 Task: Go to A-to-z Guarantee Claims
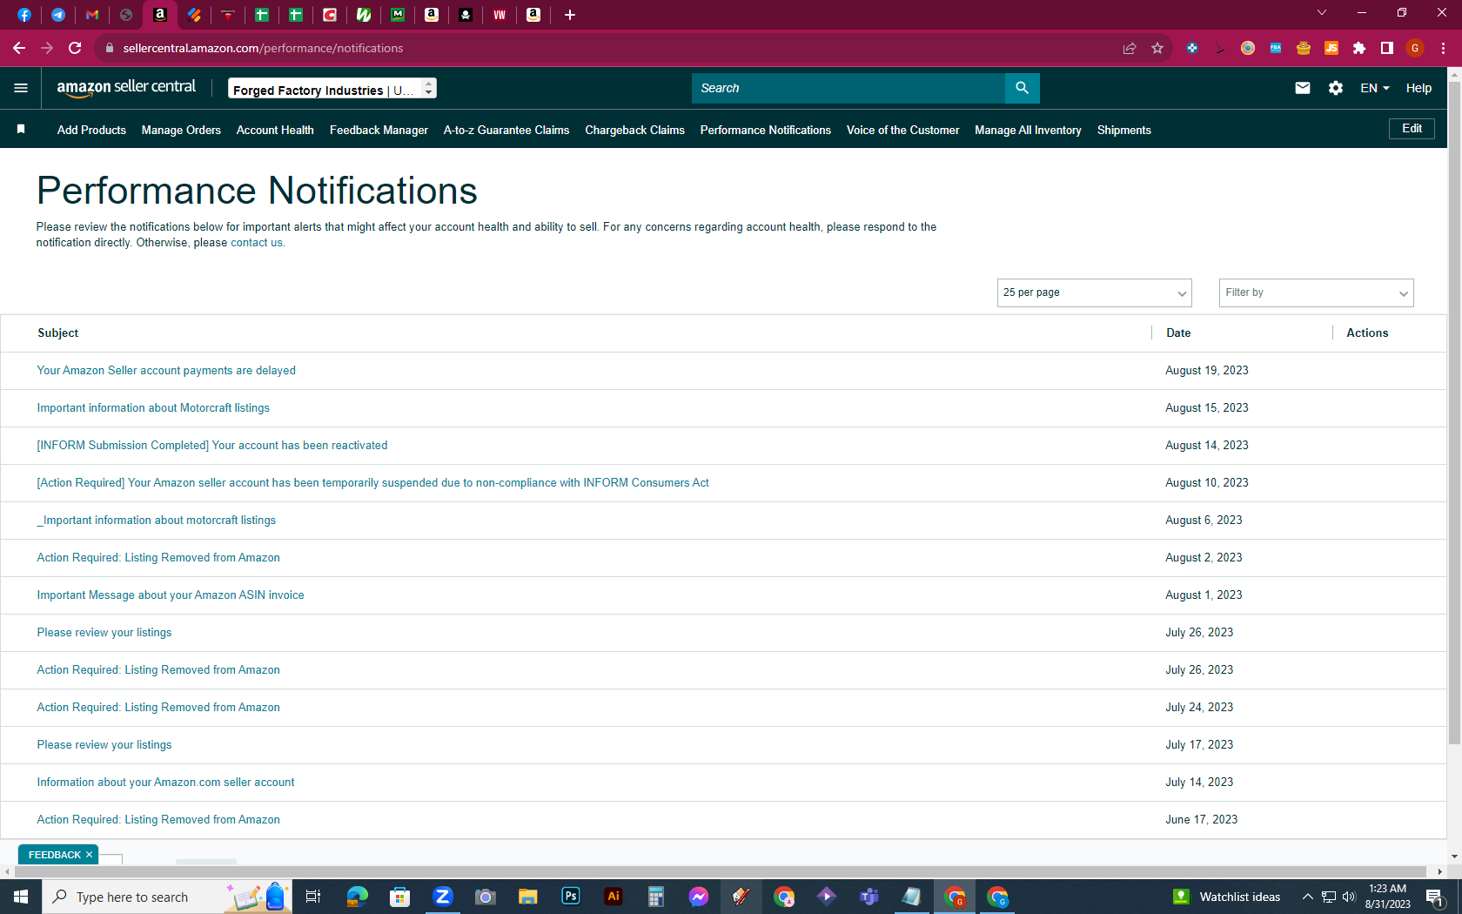tap(506, 130)
